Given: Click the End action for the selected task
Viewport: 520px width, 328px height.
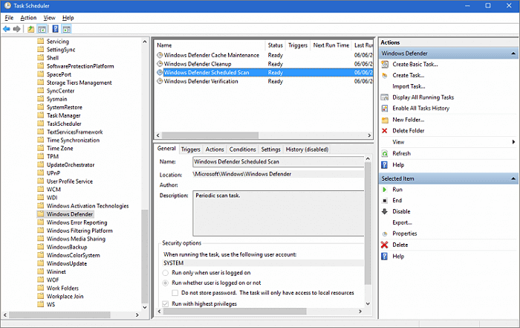Looking at the screenshot, I should tap(397, 201).
